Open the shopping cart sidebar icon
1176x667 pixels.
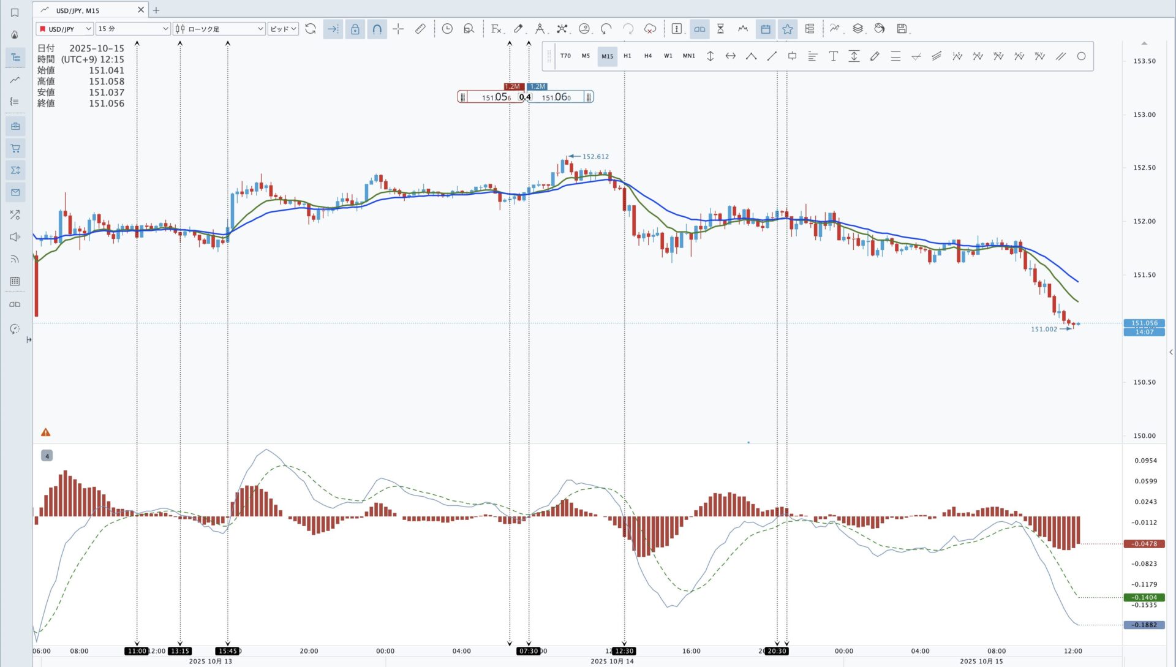[x=15, y=148]
